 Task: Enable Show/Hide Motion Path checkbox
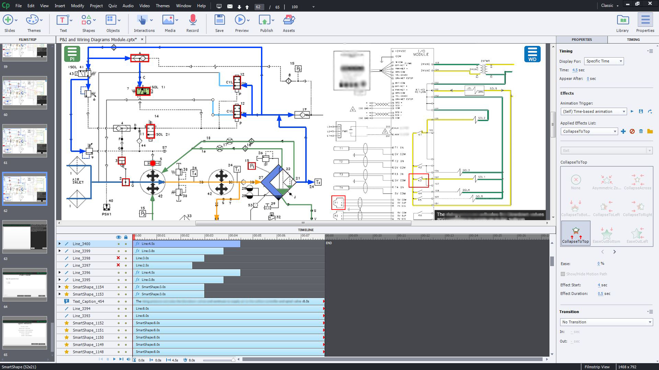click(x=563, y=274)
